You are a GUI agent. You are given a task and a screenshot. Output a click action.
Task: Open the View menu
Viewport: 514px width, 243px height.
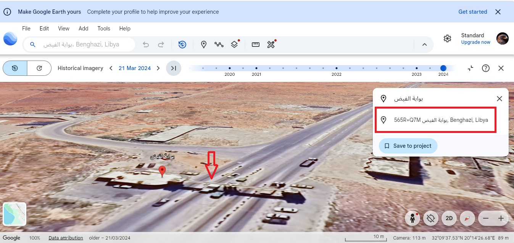[x=64, y=29]
